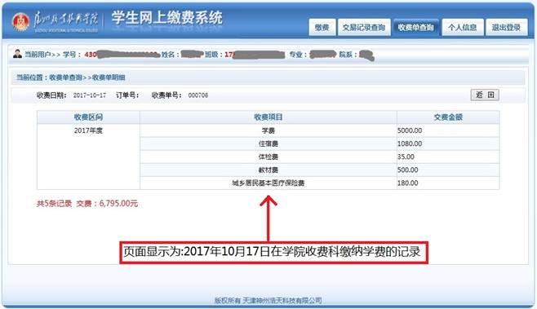Select the 城乡居民基本医疗保险费 row
Image resolution: width=537 pixels, height=309 pixels.
click(320, 183)
